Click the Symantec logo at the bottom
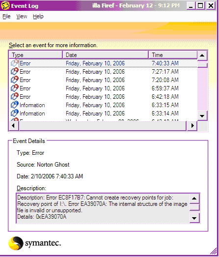Image resolution: width=219 pixels, height=257 pixels. click(x=34, y=243)
